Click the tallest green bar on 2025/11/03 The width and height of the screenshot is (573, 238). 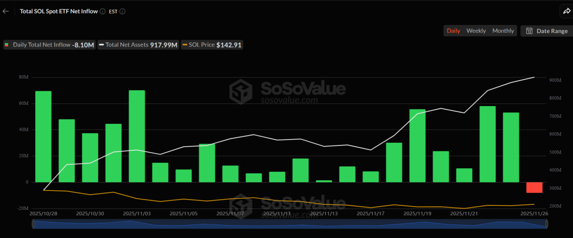tap(137, 136)
